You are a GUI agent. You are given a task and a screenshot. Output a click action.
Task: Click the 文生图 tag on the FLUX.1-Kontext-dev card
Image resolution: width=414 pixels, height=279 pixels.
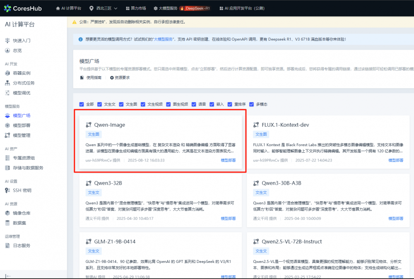pos(261,135)
